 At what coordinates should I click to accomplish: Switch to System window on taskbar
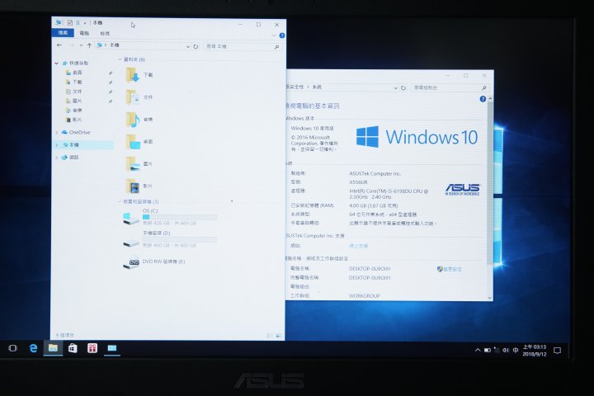(111, 348)
